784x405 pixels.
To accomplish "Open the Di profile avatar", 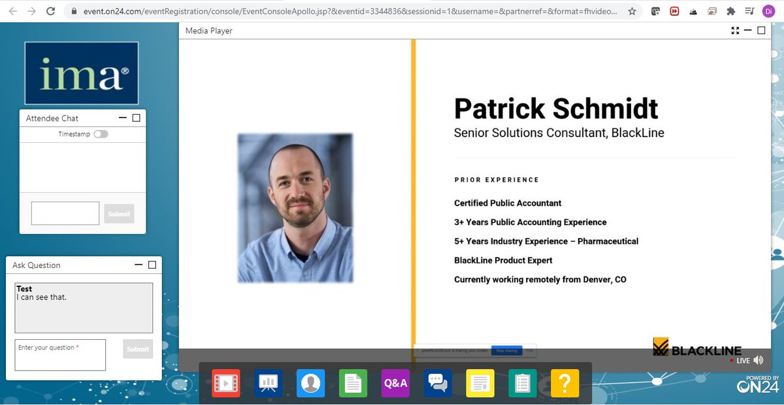I will pos(768,11).
